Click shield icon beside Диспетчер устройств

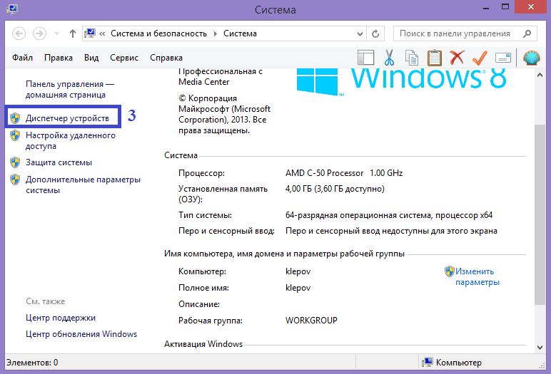[15, 118]
